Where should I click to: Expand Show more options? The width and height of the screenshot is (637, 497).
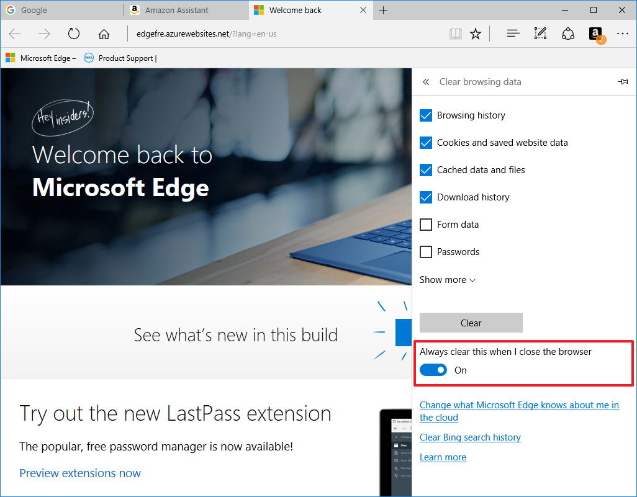pos(447,280)
